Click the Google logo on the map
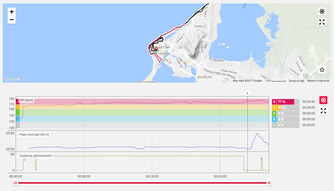The image size is (334, 191). click(12, 79)
